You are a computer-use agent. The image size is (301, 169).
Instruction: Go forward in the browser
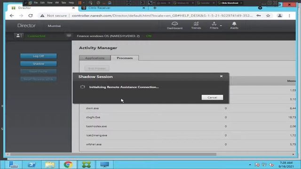coord(21,15)
